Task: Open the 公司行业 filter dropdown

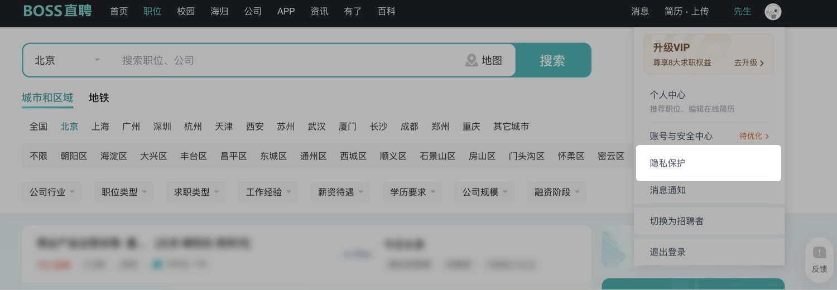Action: point(54,192)
